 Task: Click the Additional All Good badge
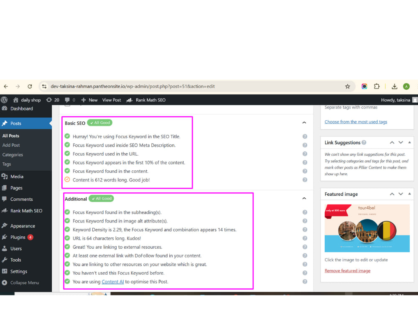(101, 199)
